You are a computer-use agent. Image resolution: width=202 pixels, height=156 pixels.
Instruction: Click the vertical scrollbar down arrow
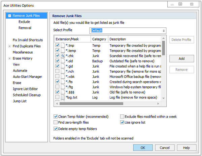[x=164, y=98]
